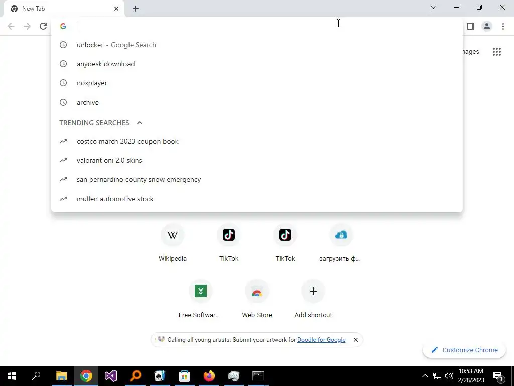The image size is (514, 386).
Task: Open the first TikTok shortcut
Action: pyautogui.click(x=229, y=243)
